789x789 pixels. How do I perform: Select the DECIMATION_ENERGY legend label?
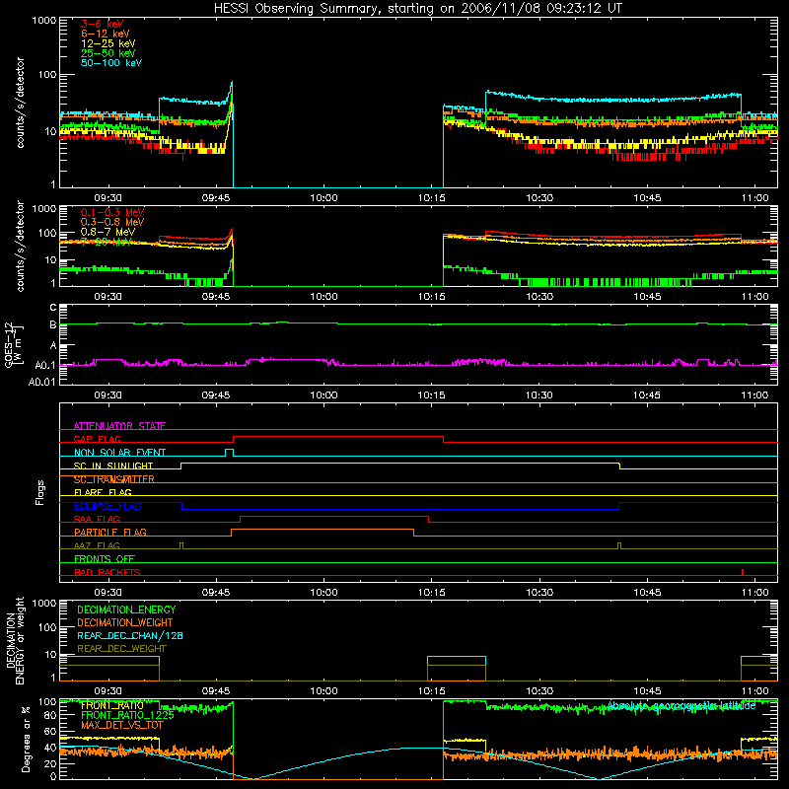click(126, 610)
